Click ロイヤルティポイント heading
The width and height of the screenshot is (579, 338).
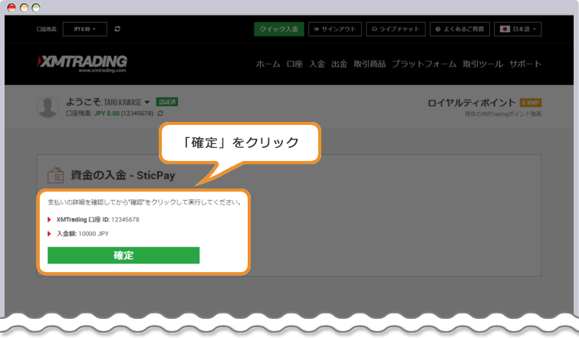coord(472,103)
